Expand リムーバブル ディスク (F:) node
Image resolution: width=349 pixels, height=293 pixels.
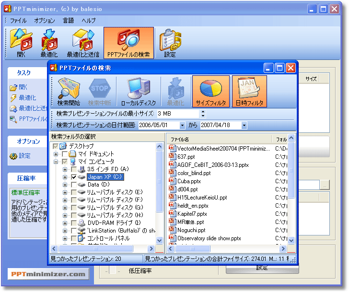point(65,200)
